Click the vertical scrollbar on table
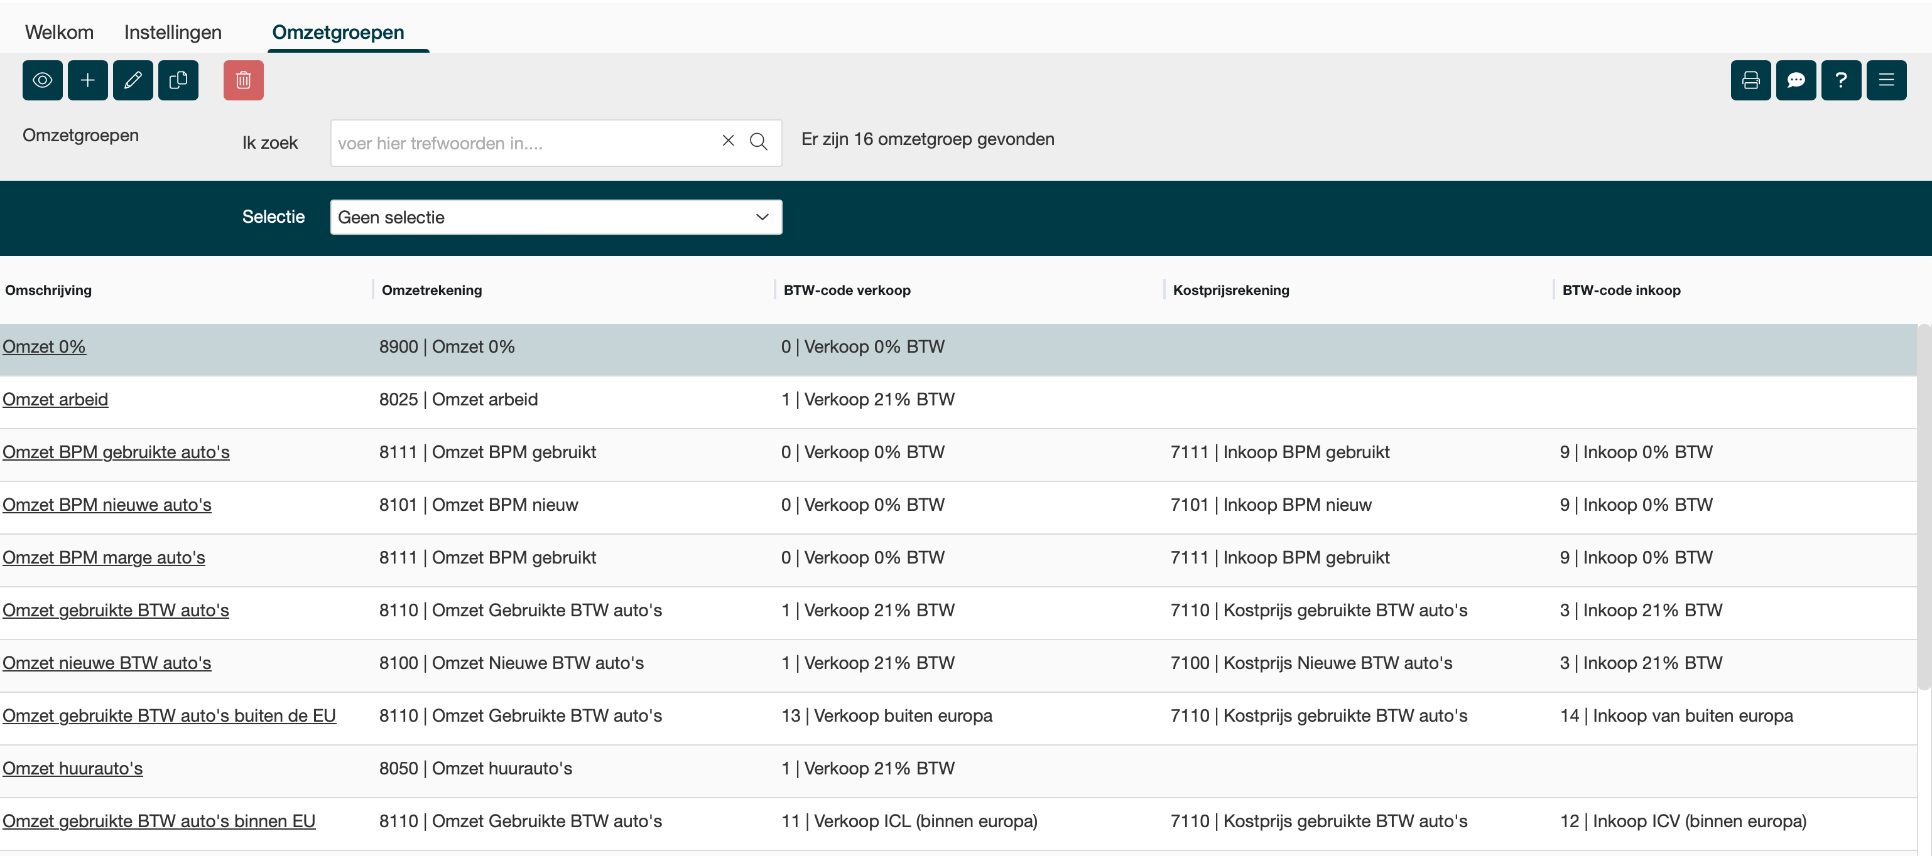This screenshot has height=856, width=1932. (x=1923, y=506)
